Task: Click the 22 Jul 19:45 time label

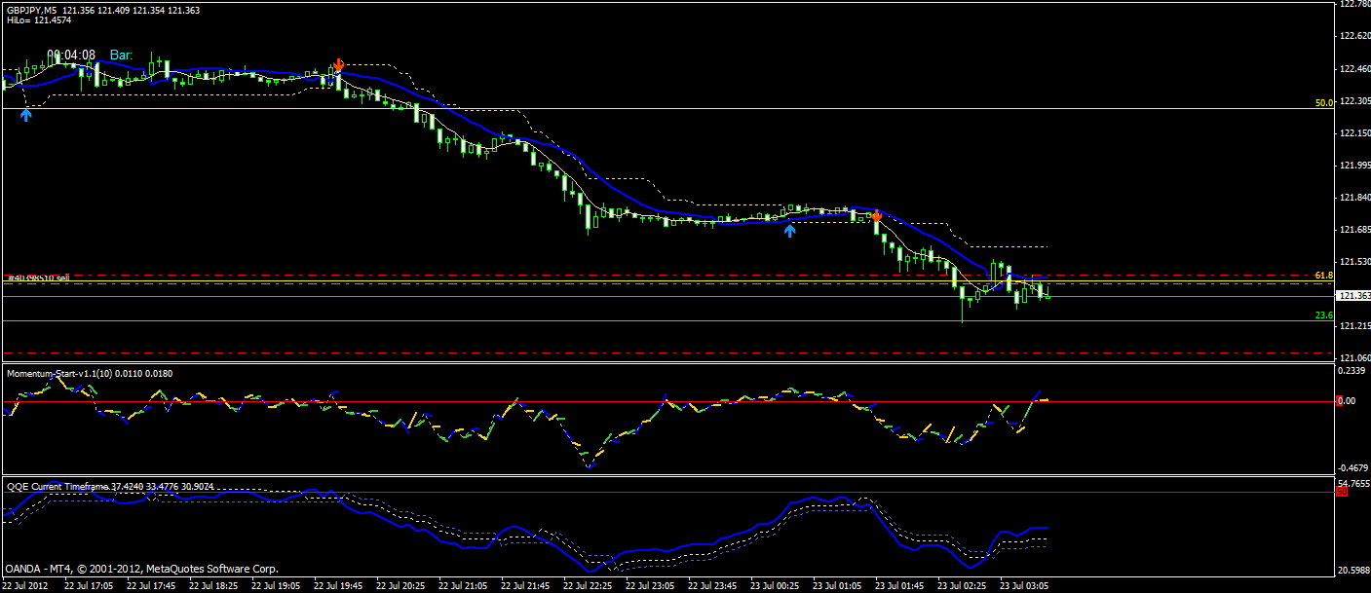Action: pyautogui.click(x=338, y=586)
